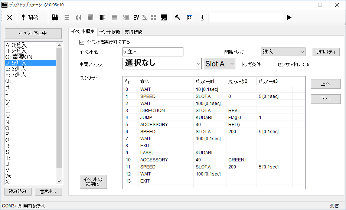This screenshot has width=346, height=210.
Task: Click the four-squares tile toolbar icon
Action: (x=153, y=17)
